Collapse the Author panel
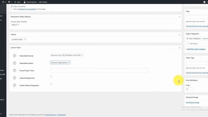Viewport: 208px width, 117px height. (x=179, y=35)
